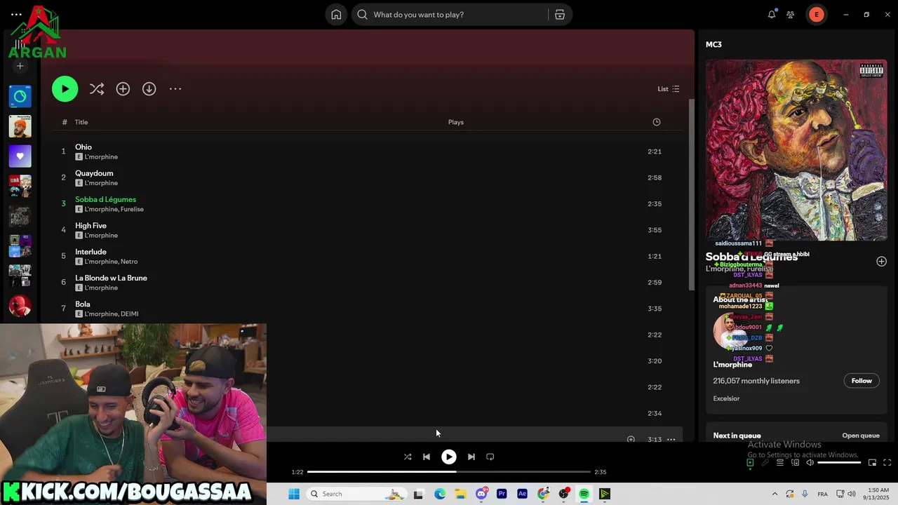
Task: Switch the FRA input language in the taskbar
Action: [x=822, y=494]
